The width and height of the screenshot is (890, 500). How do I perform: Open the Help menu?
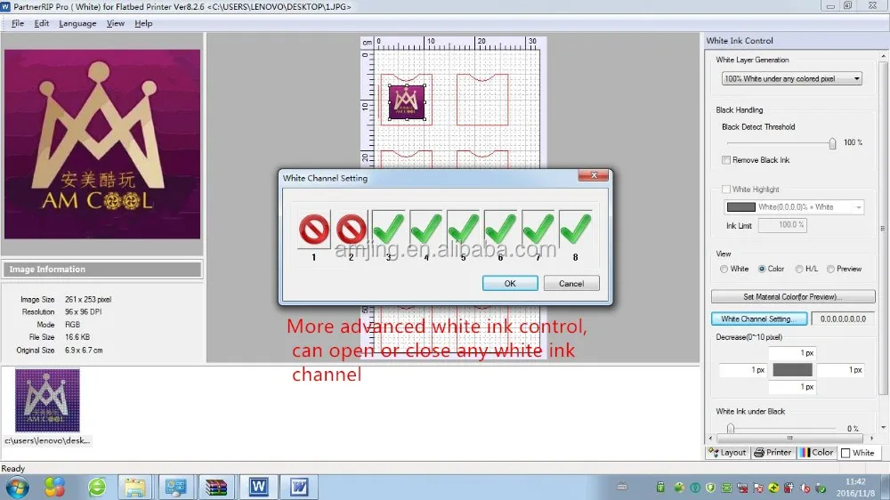point(143,23)
